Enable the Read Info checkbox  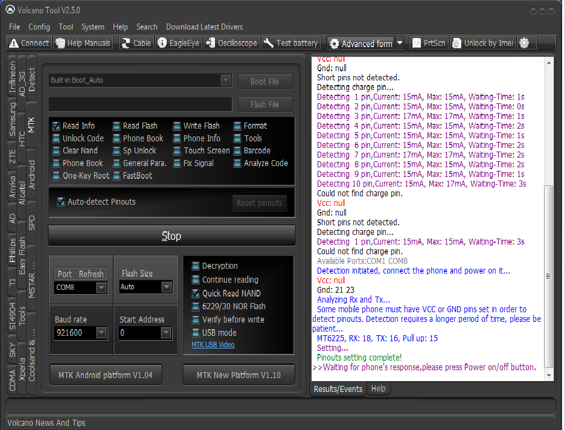coord(56,126)
